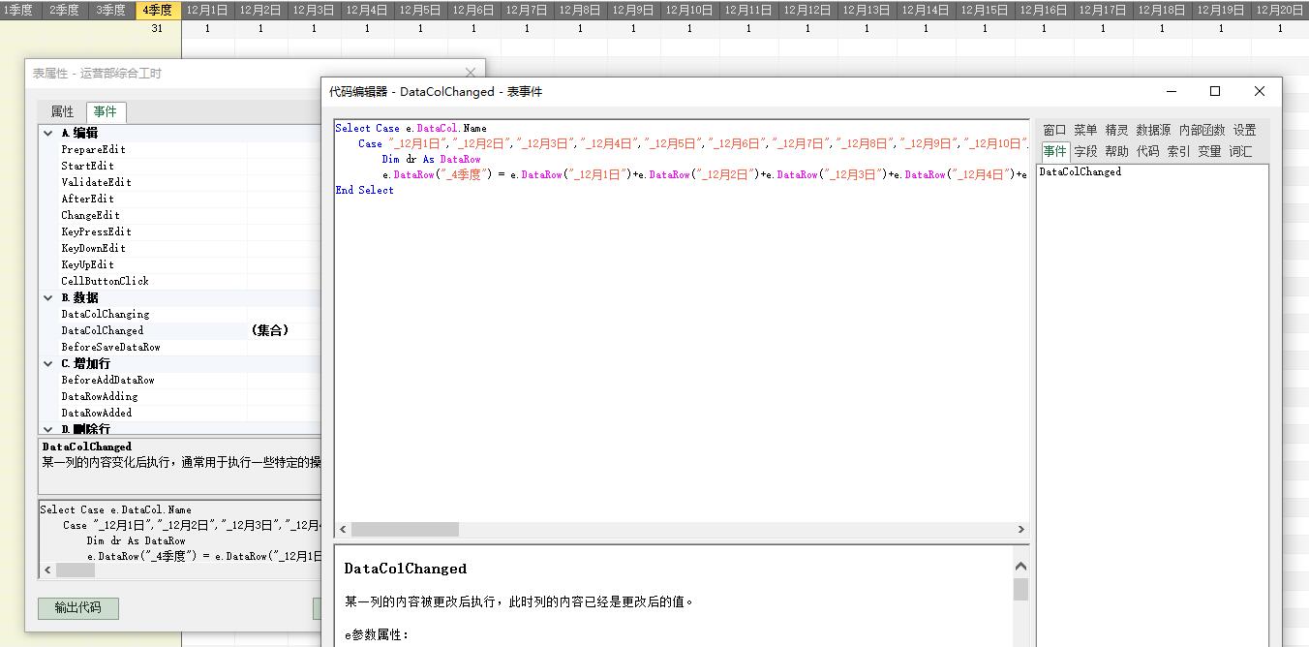Screen dimensions: 1309x647
Task: Click the code editor horizontal scrollbar thumb
Action: (x=405, y=529)
